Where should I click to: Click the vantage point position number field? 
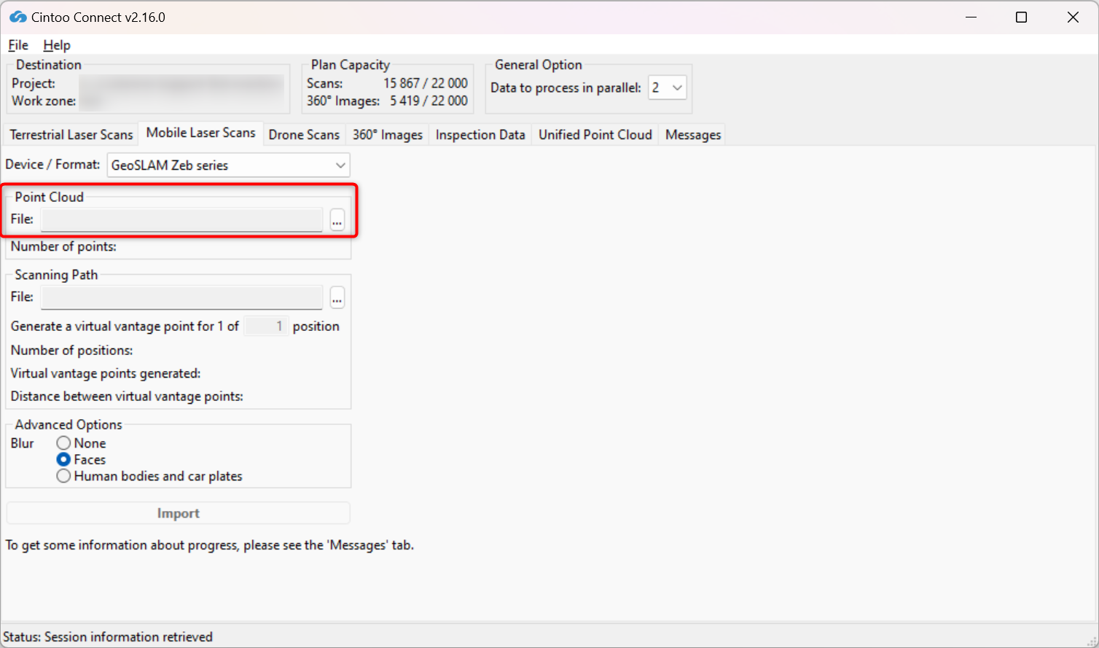coord(266,327)
